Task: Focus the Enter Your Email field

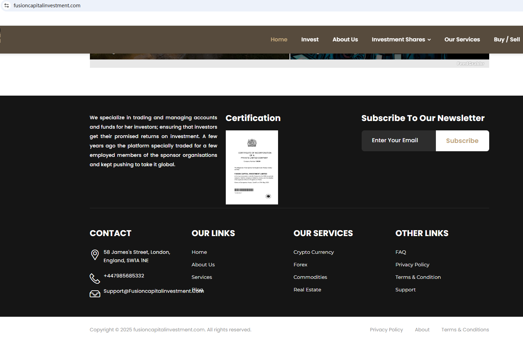Action: tap(398, 141)
